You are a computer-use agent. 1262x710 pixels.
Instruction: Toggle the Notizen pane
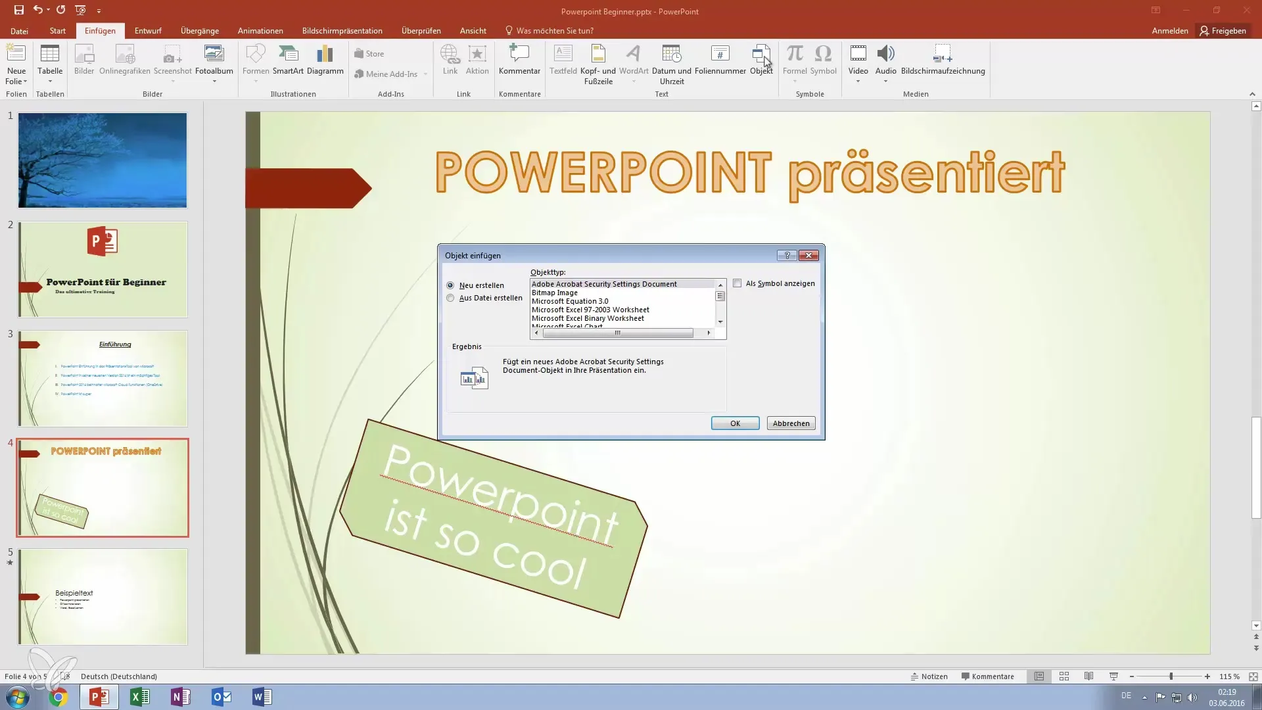(929, 676)
